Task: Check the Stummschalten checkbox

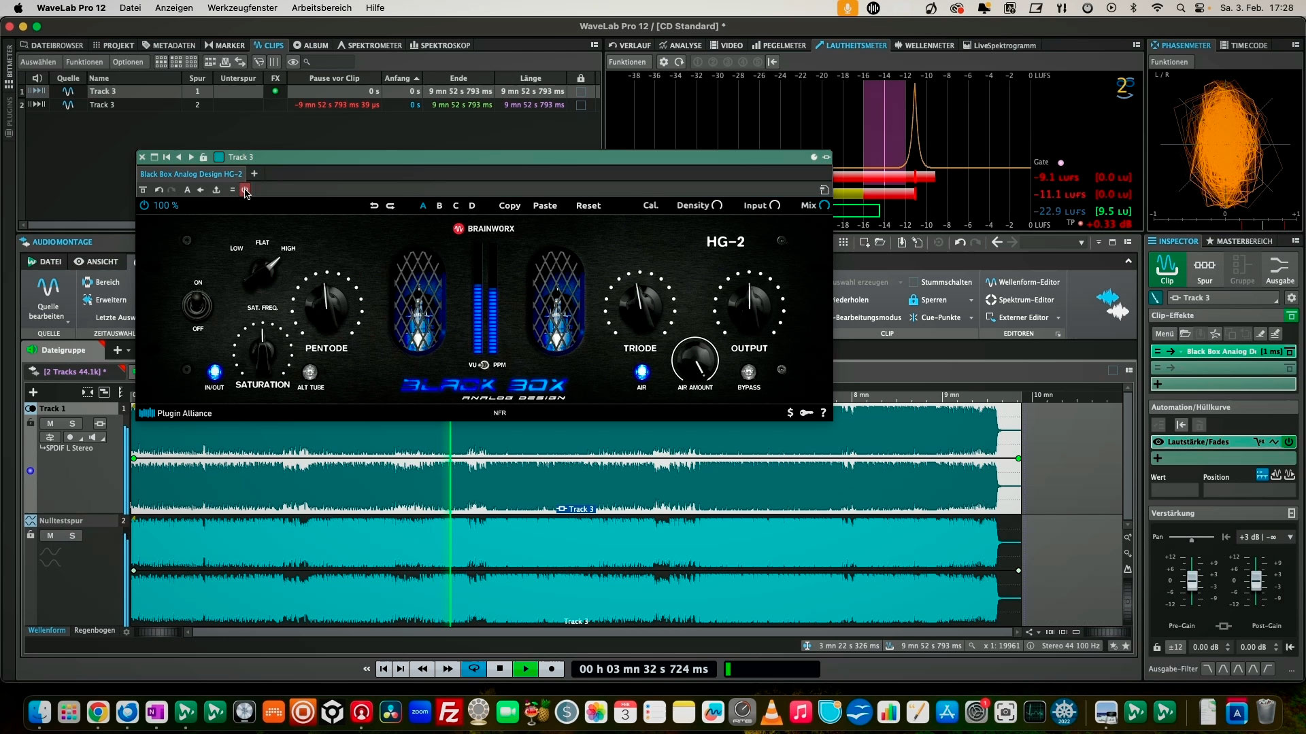Action: coord(913,282)
